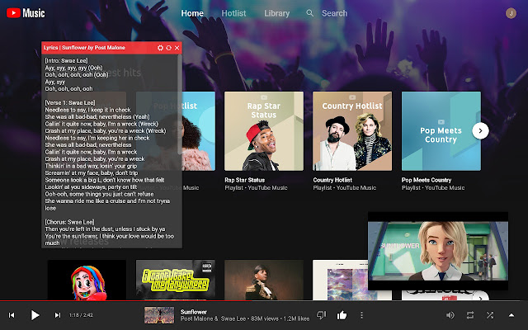This screenshot has height=330, width=528.
Task: Like the song Sunflower
Action: pos(342,315)
